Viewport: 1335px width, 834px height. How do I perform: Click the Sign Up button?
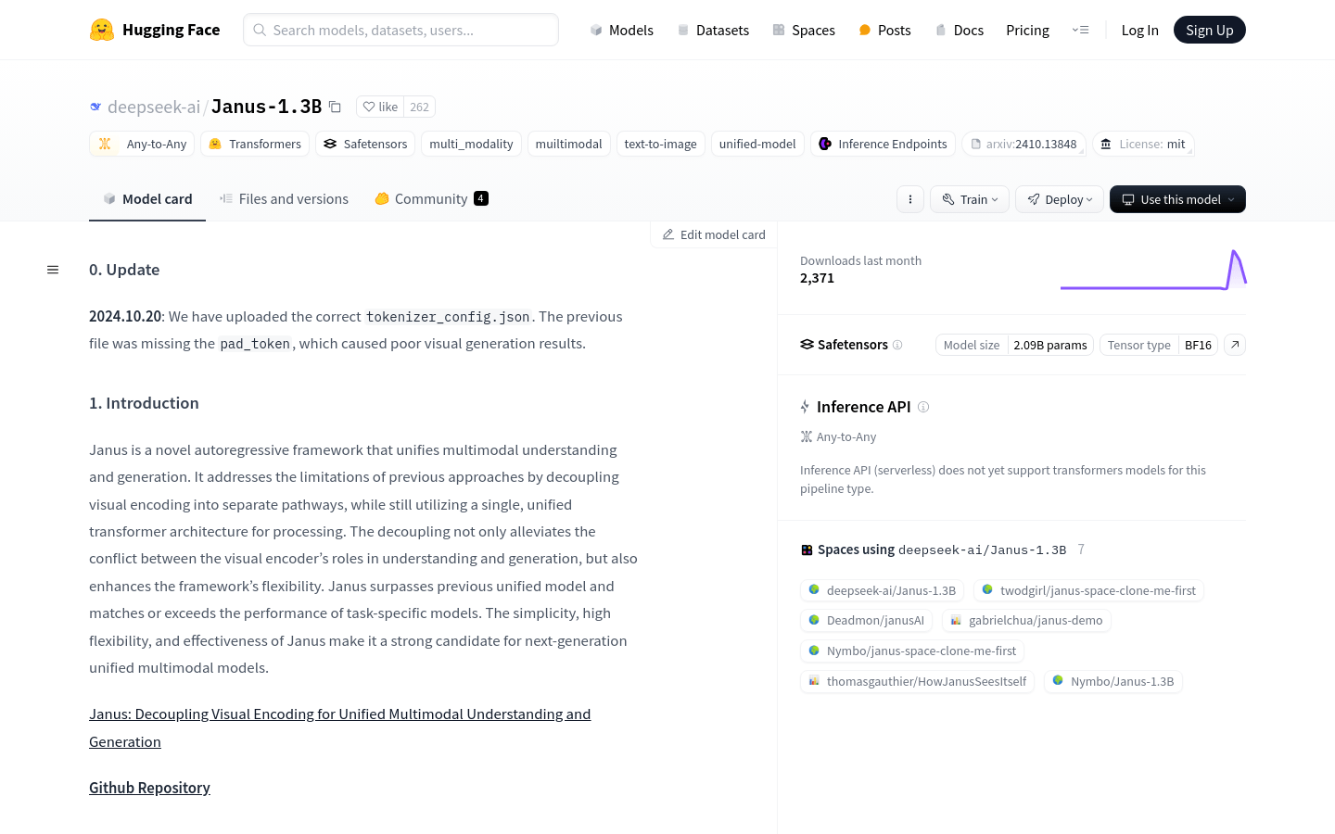coord(1210,30)
